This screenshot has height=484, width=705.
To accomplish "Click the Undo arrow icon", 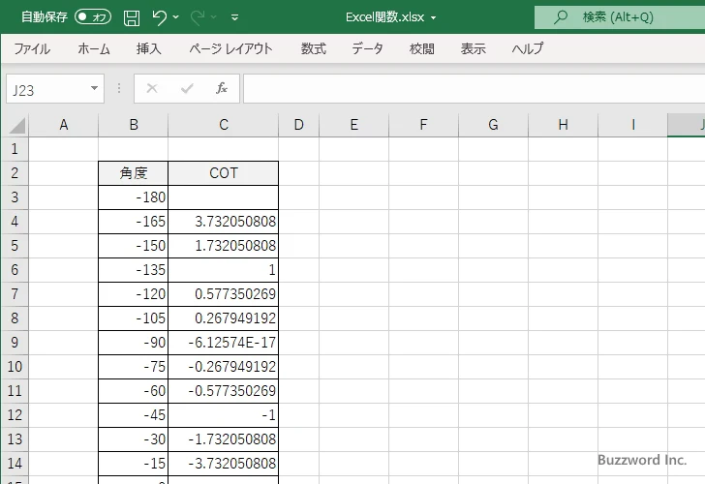I will pyautogui.click(x=159, y=17).
